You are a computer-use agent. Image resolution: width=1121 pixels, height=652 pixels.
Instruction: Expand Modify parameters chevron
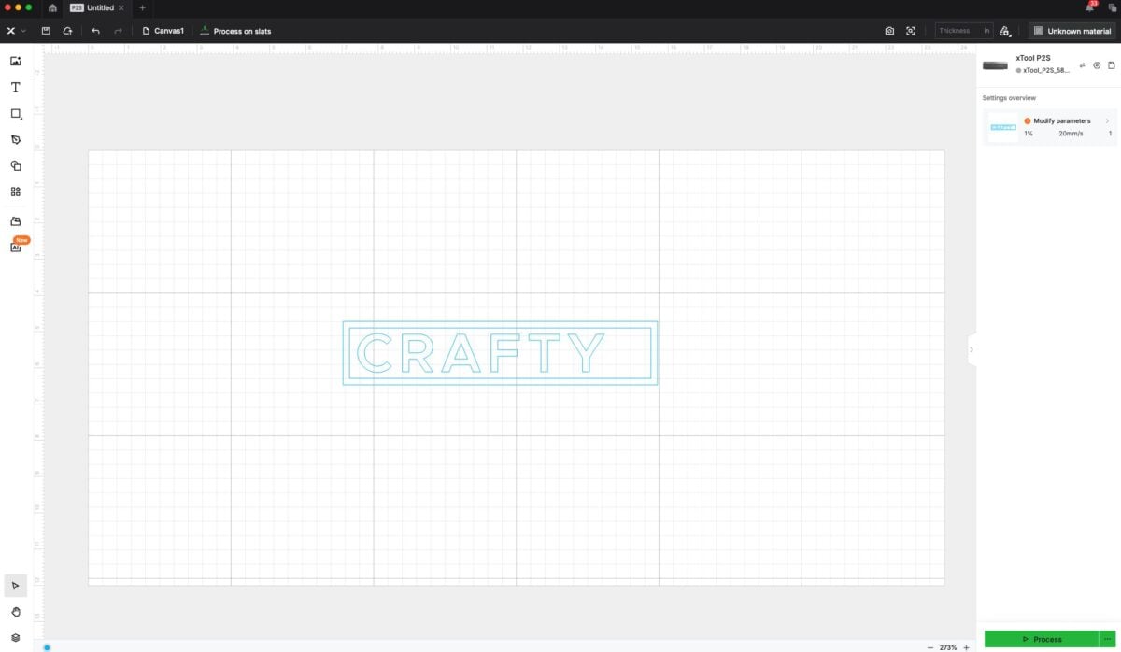click(1107, 121)
